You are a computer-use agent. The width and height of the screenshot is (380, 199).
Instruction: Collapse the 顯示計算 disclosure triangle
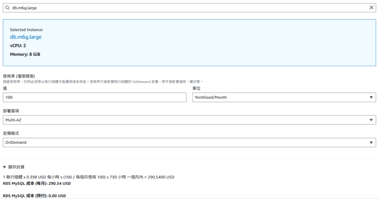tap(4, 167)
